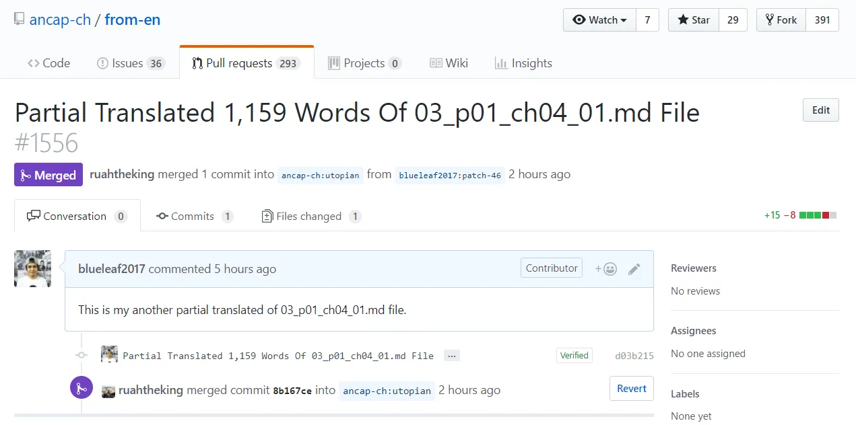
Task: View the 7 watchers count
Action: click(x=647, y=20)
